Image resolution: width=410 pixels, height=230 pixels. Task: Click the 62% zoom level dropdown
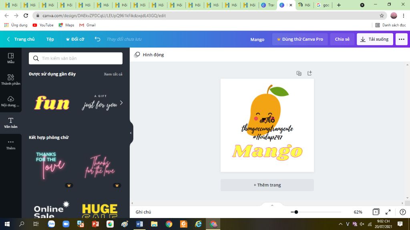pos(358,212)
